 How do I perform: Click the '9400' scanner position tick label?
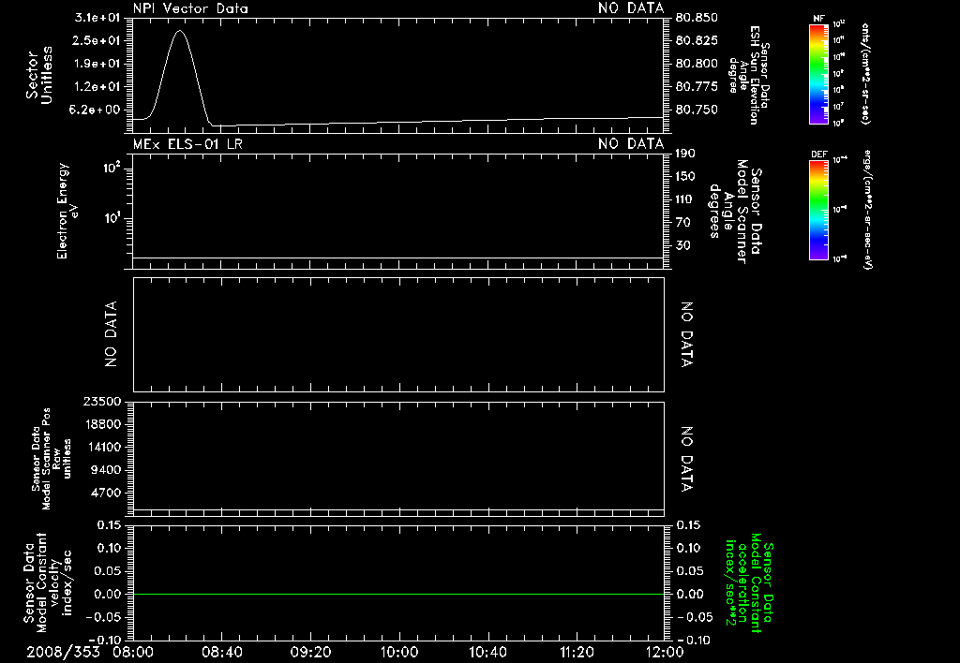coord(105,470)
